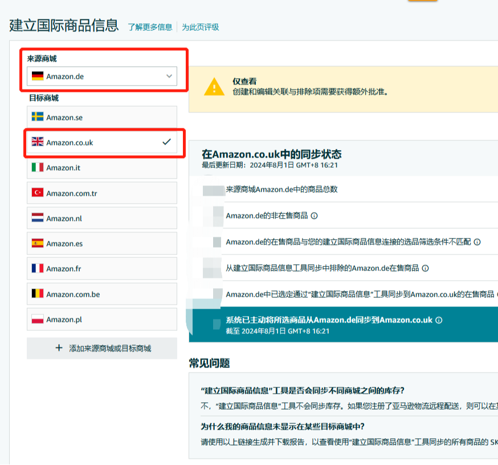
Task: Click the checkmark beside Amazon.co.uk
Action: (166, 142)
